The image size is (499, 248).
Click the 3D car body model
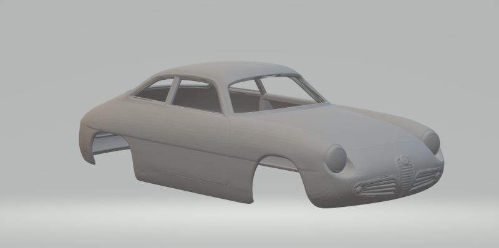pyautogui.click(x=261, y=135)
